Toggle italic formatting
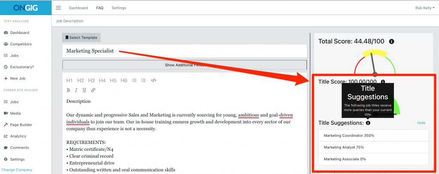 pos(76,90)
